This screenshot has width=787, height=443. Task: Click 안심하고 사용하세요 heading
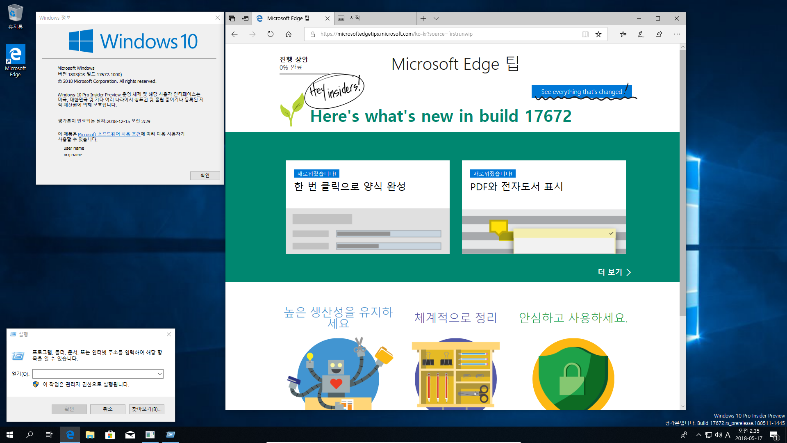coord(573,317)
